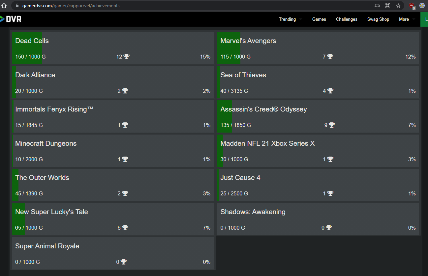Click the trophy icon on Dark Alliance
Viewport: 428px width, 276px height.
125,91
